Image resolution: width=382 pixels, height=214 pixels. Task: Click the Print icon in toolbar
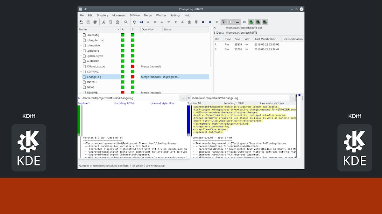coord(95,22)
